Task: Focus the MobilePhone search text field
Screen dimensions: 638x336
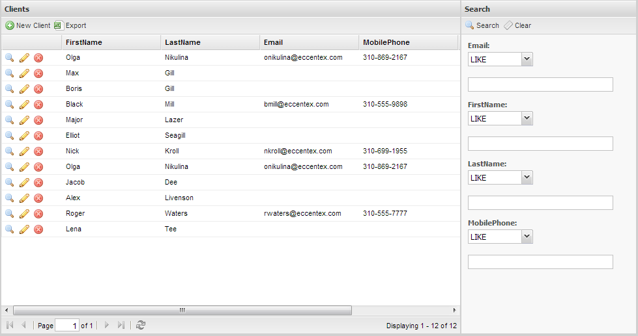Action: click(540, 262)
